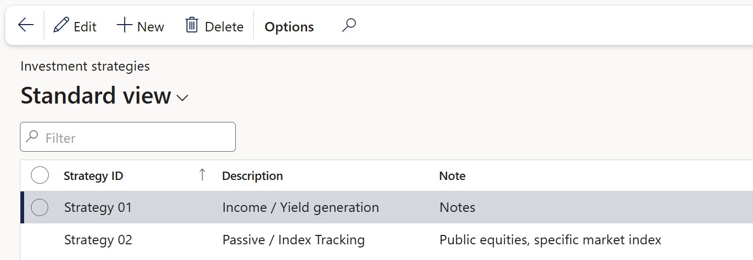Click the plus icon for New

124,25
